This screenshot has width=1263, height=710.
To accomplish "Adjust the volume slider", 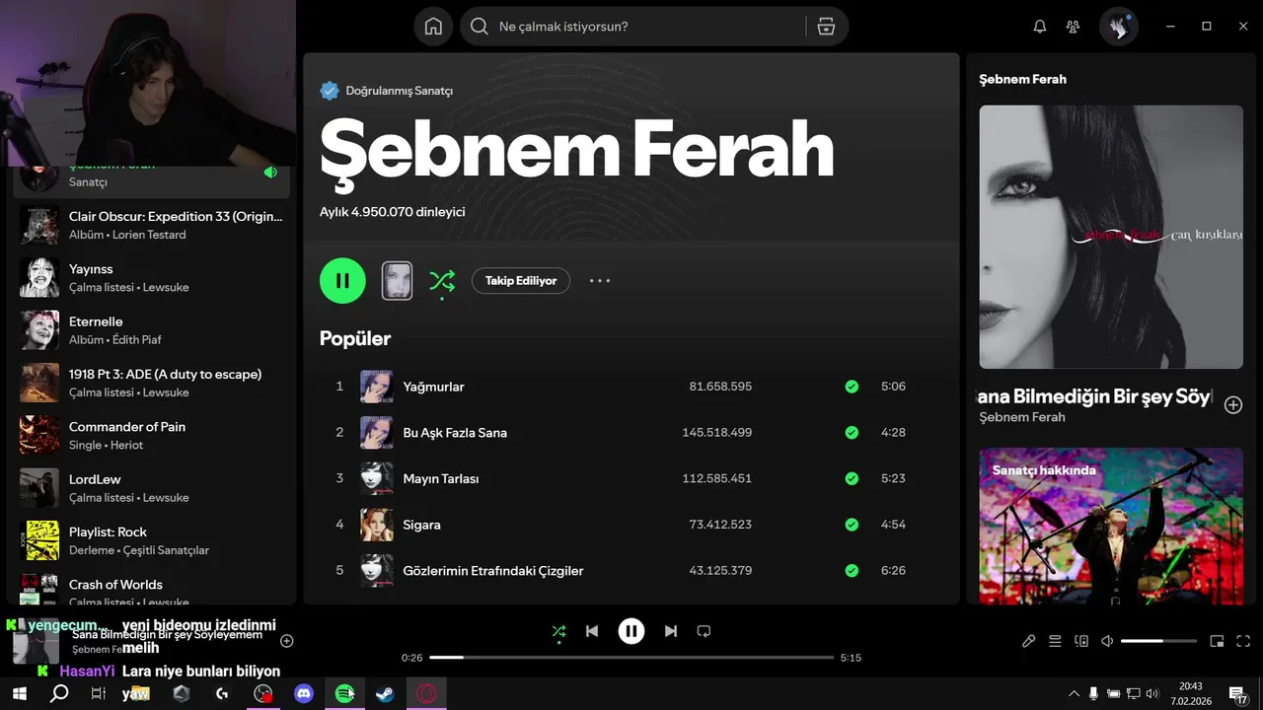I will pyautogui.click(x=1158, y=641).
